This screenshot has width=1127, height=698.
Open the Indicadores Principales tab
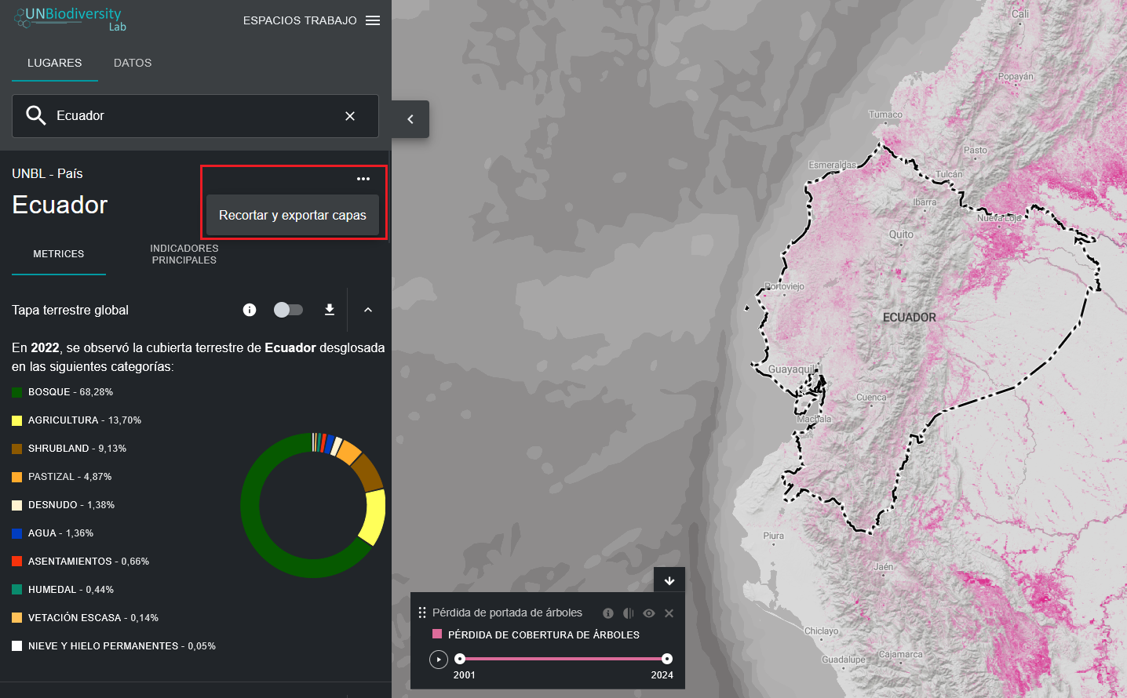[184, 254]
